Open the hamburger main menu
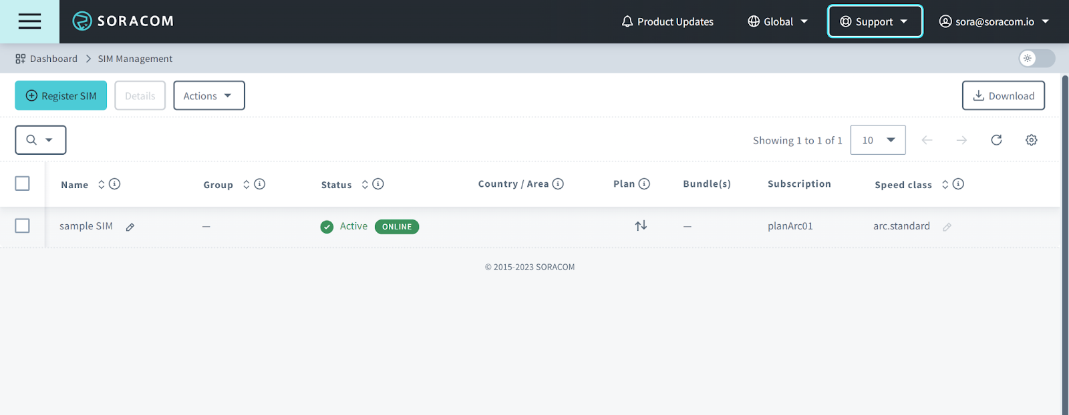 coord(29,21)
